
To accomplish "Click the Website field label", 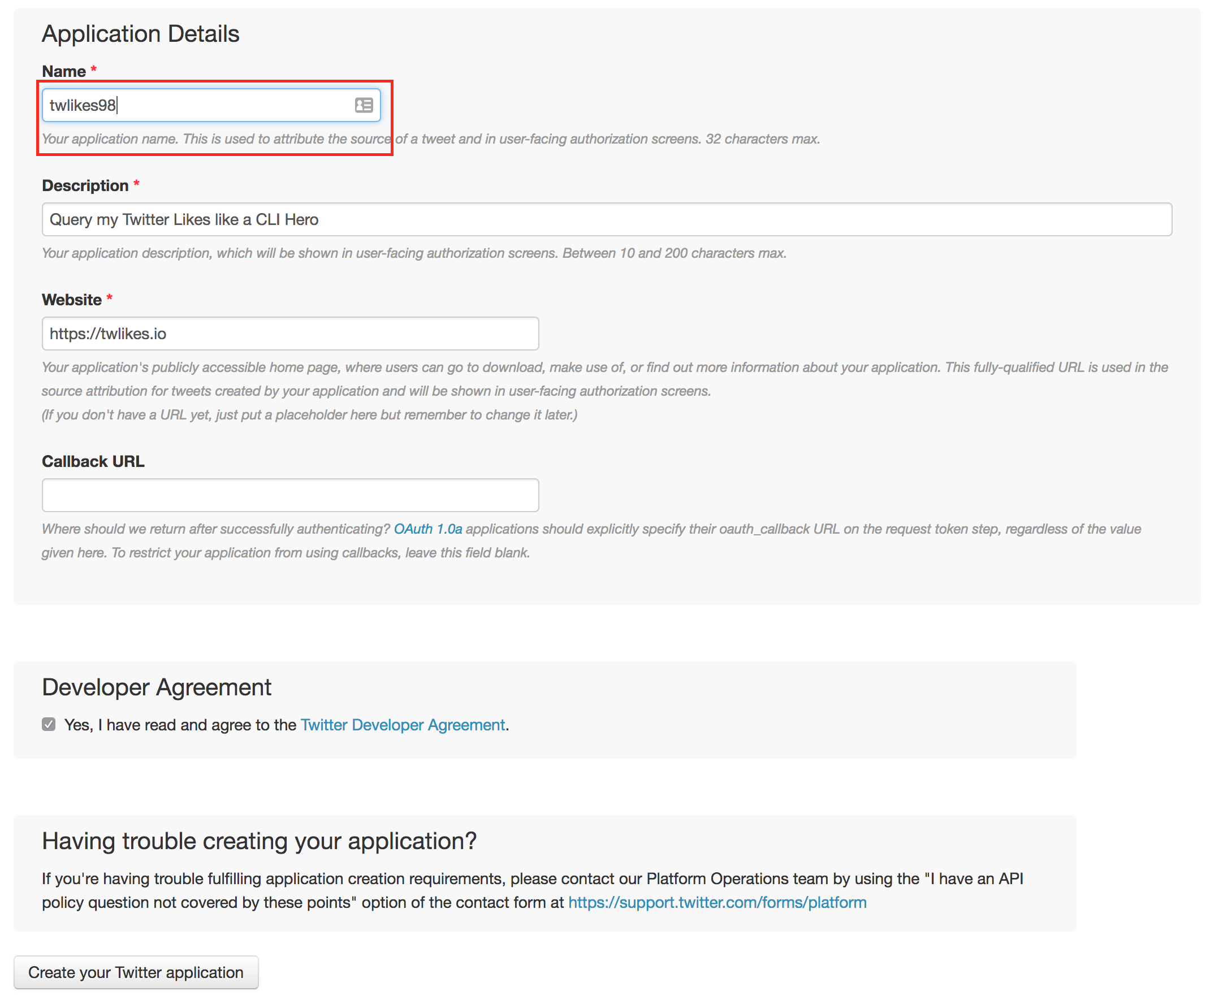I will click(72, 300).
